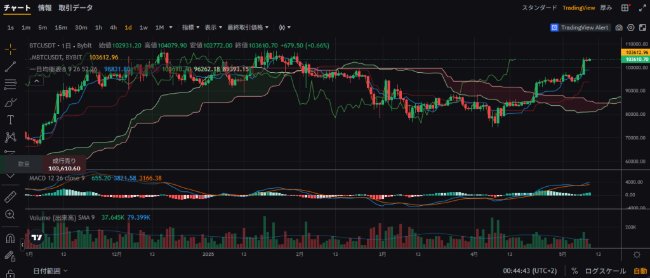The height and width of the screenshot is (278, 650).
Task: Take a chart snapshot with camera icon
Action: (619, 27)
